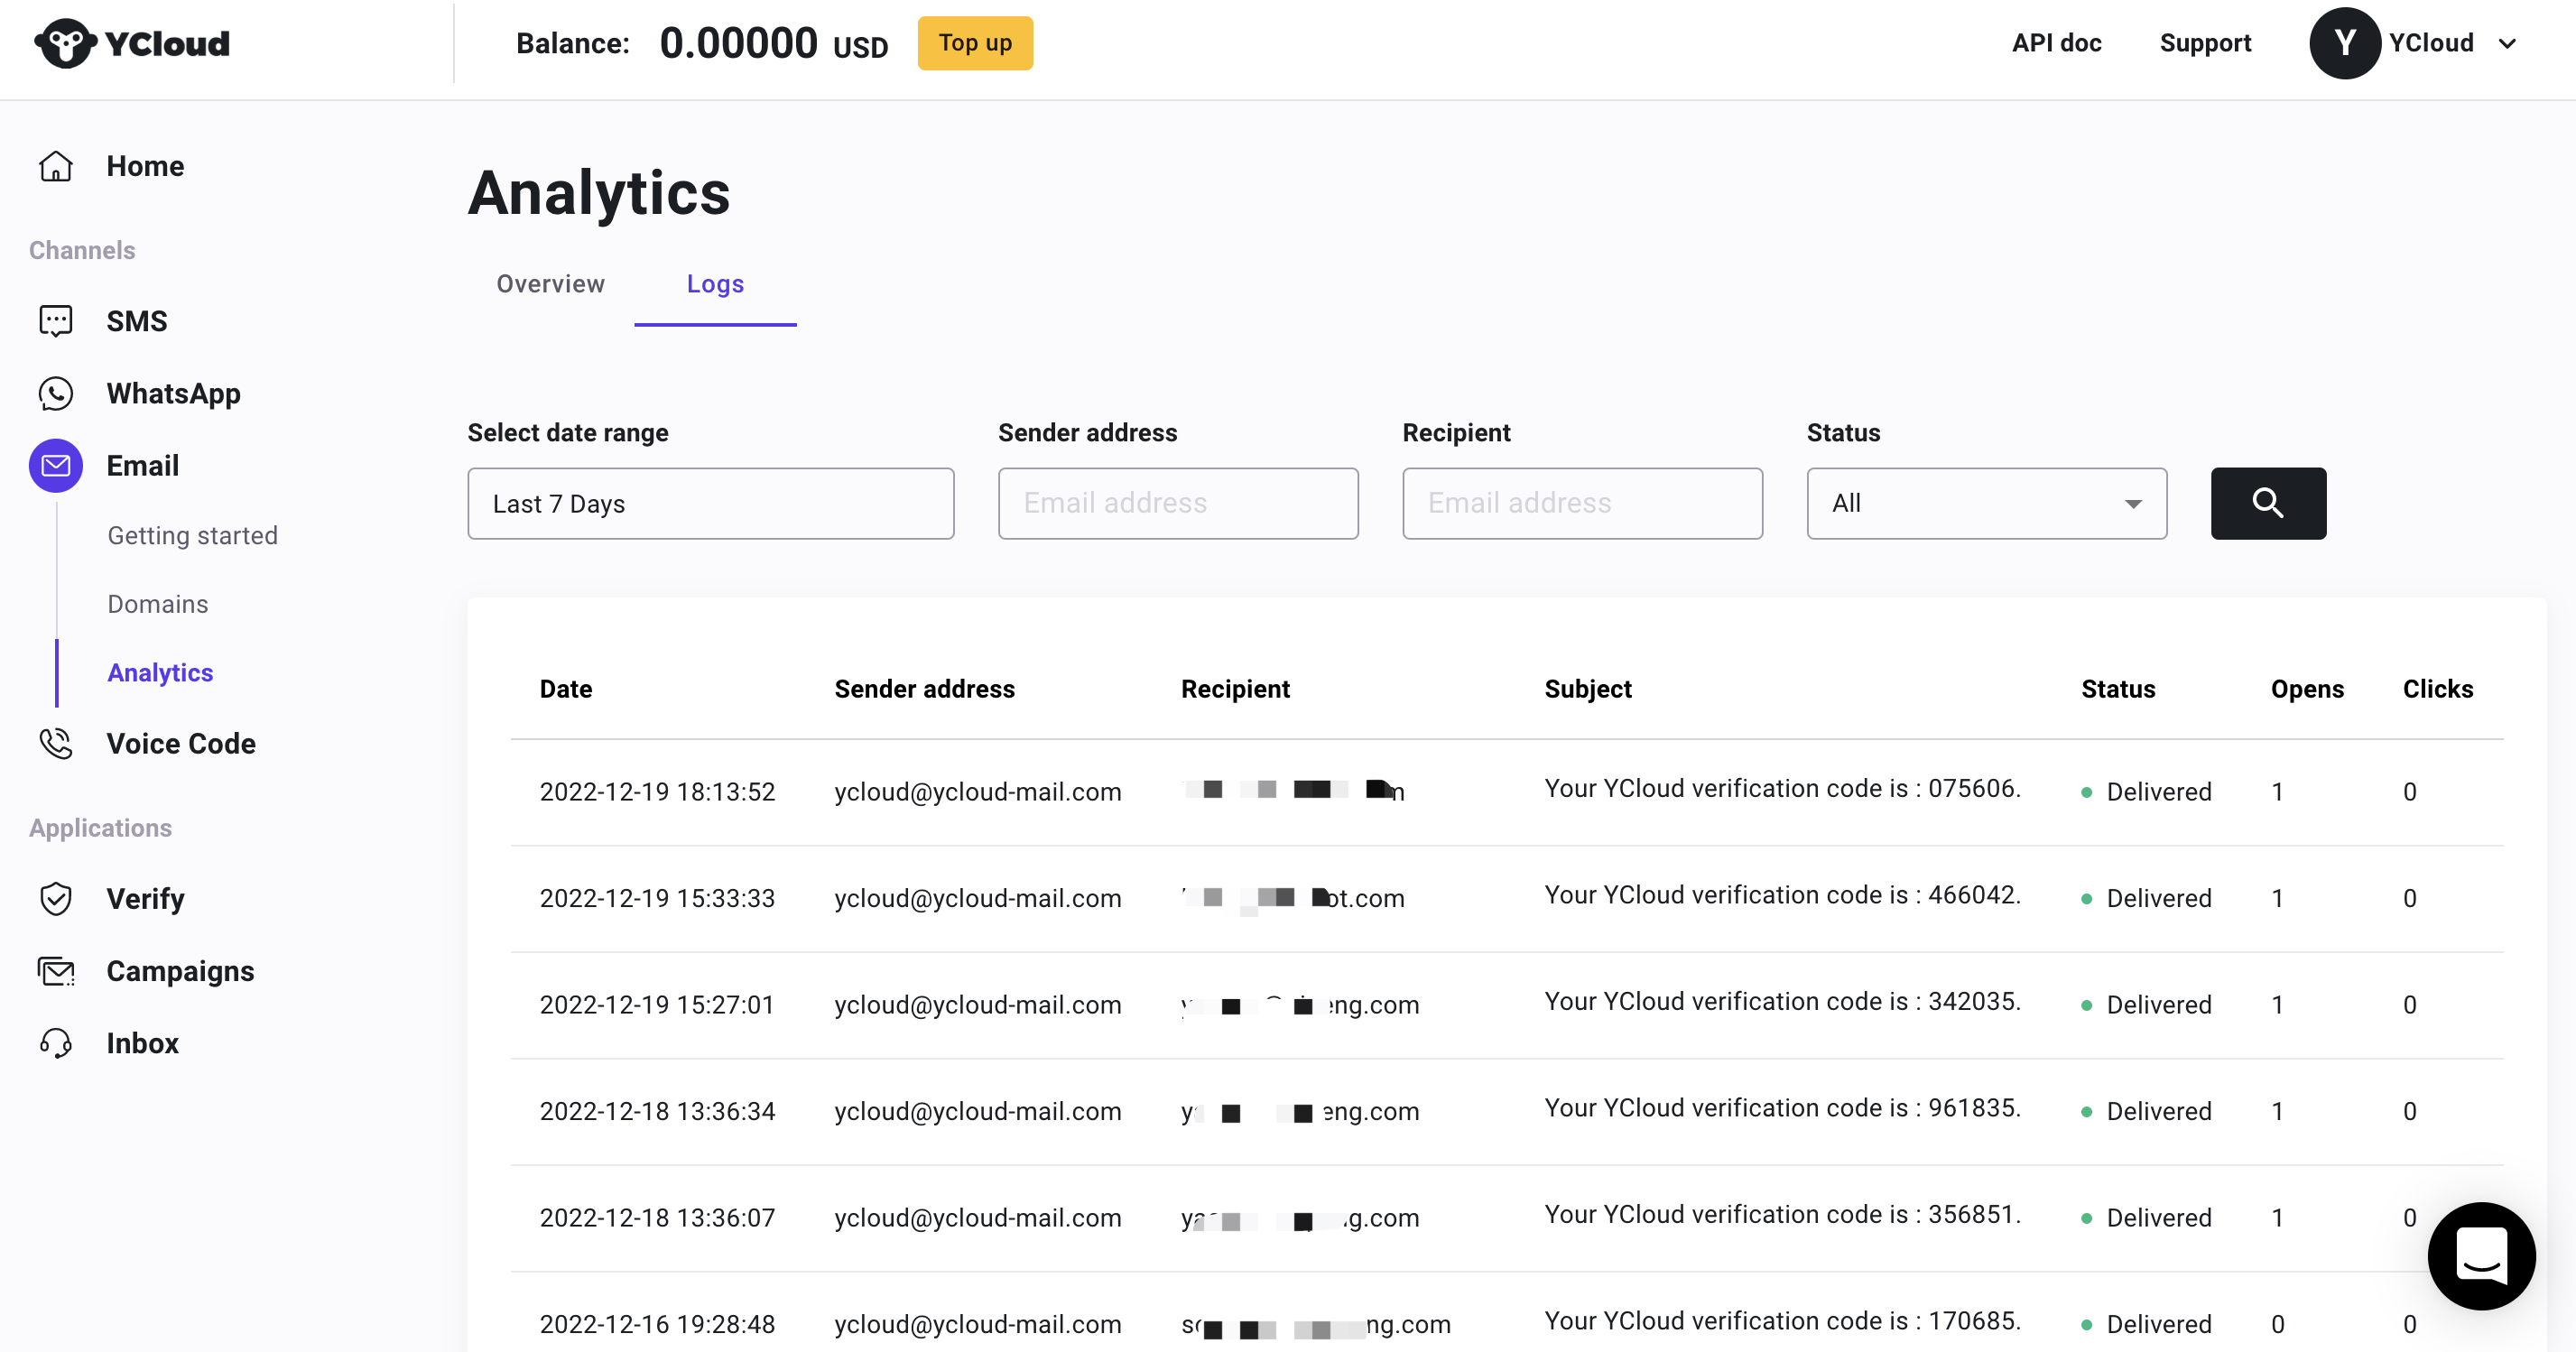2576x1352 pixels.
Task: Switch to the Overview tab
Action: [x=550, y=284]
